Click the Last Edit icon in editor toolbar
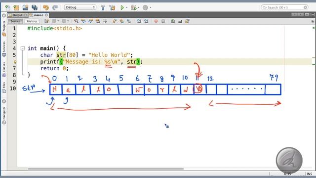Image resolution: width=316 pixels, height=178 pixels. pos(46,21)
